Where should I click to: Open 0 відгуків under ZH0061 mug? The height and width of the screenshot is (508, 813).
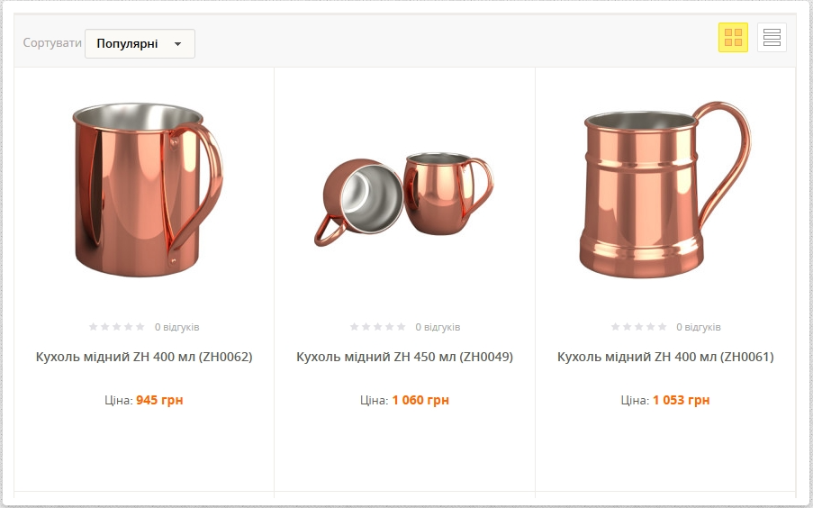tap(699, 328)
